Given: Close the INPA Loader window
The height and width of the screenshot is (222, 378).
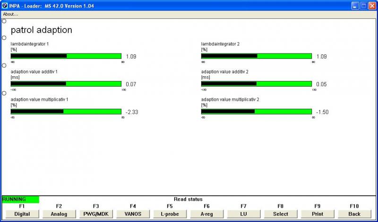Looking at the screenshot, I should click(371, 6).
